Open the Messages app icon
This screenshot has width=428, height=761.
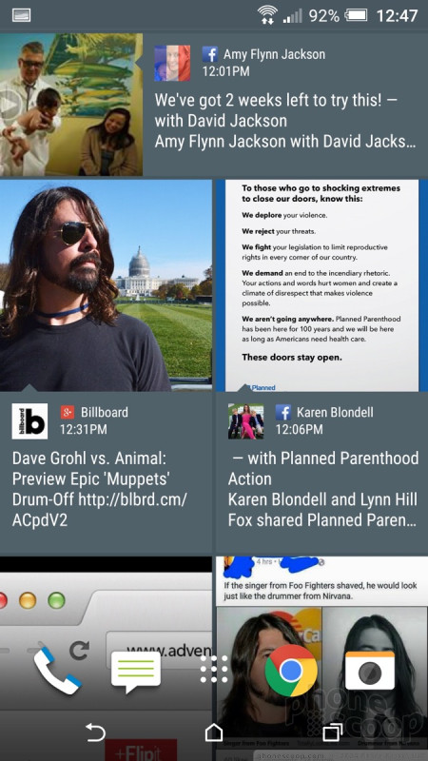pos(136,672)
